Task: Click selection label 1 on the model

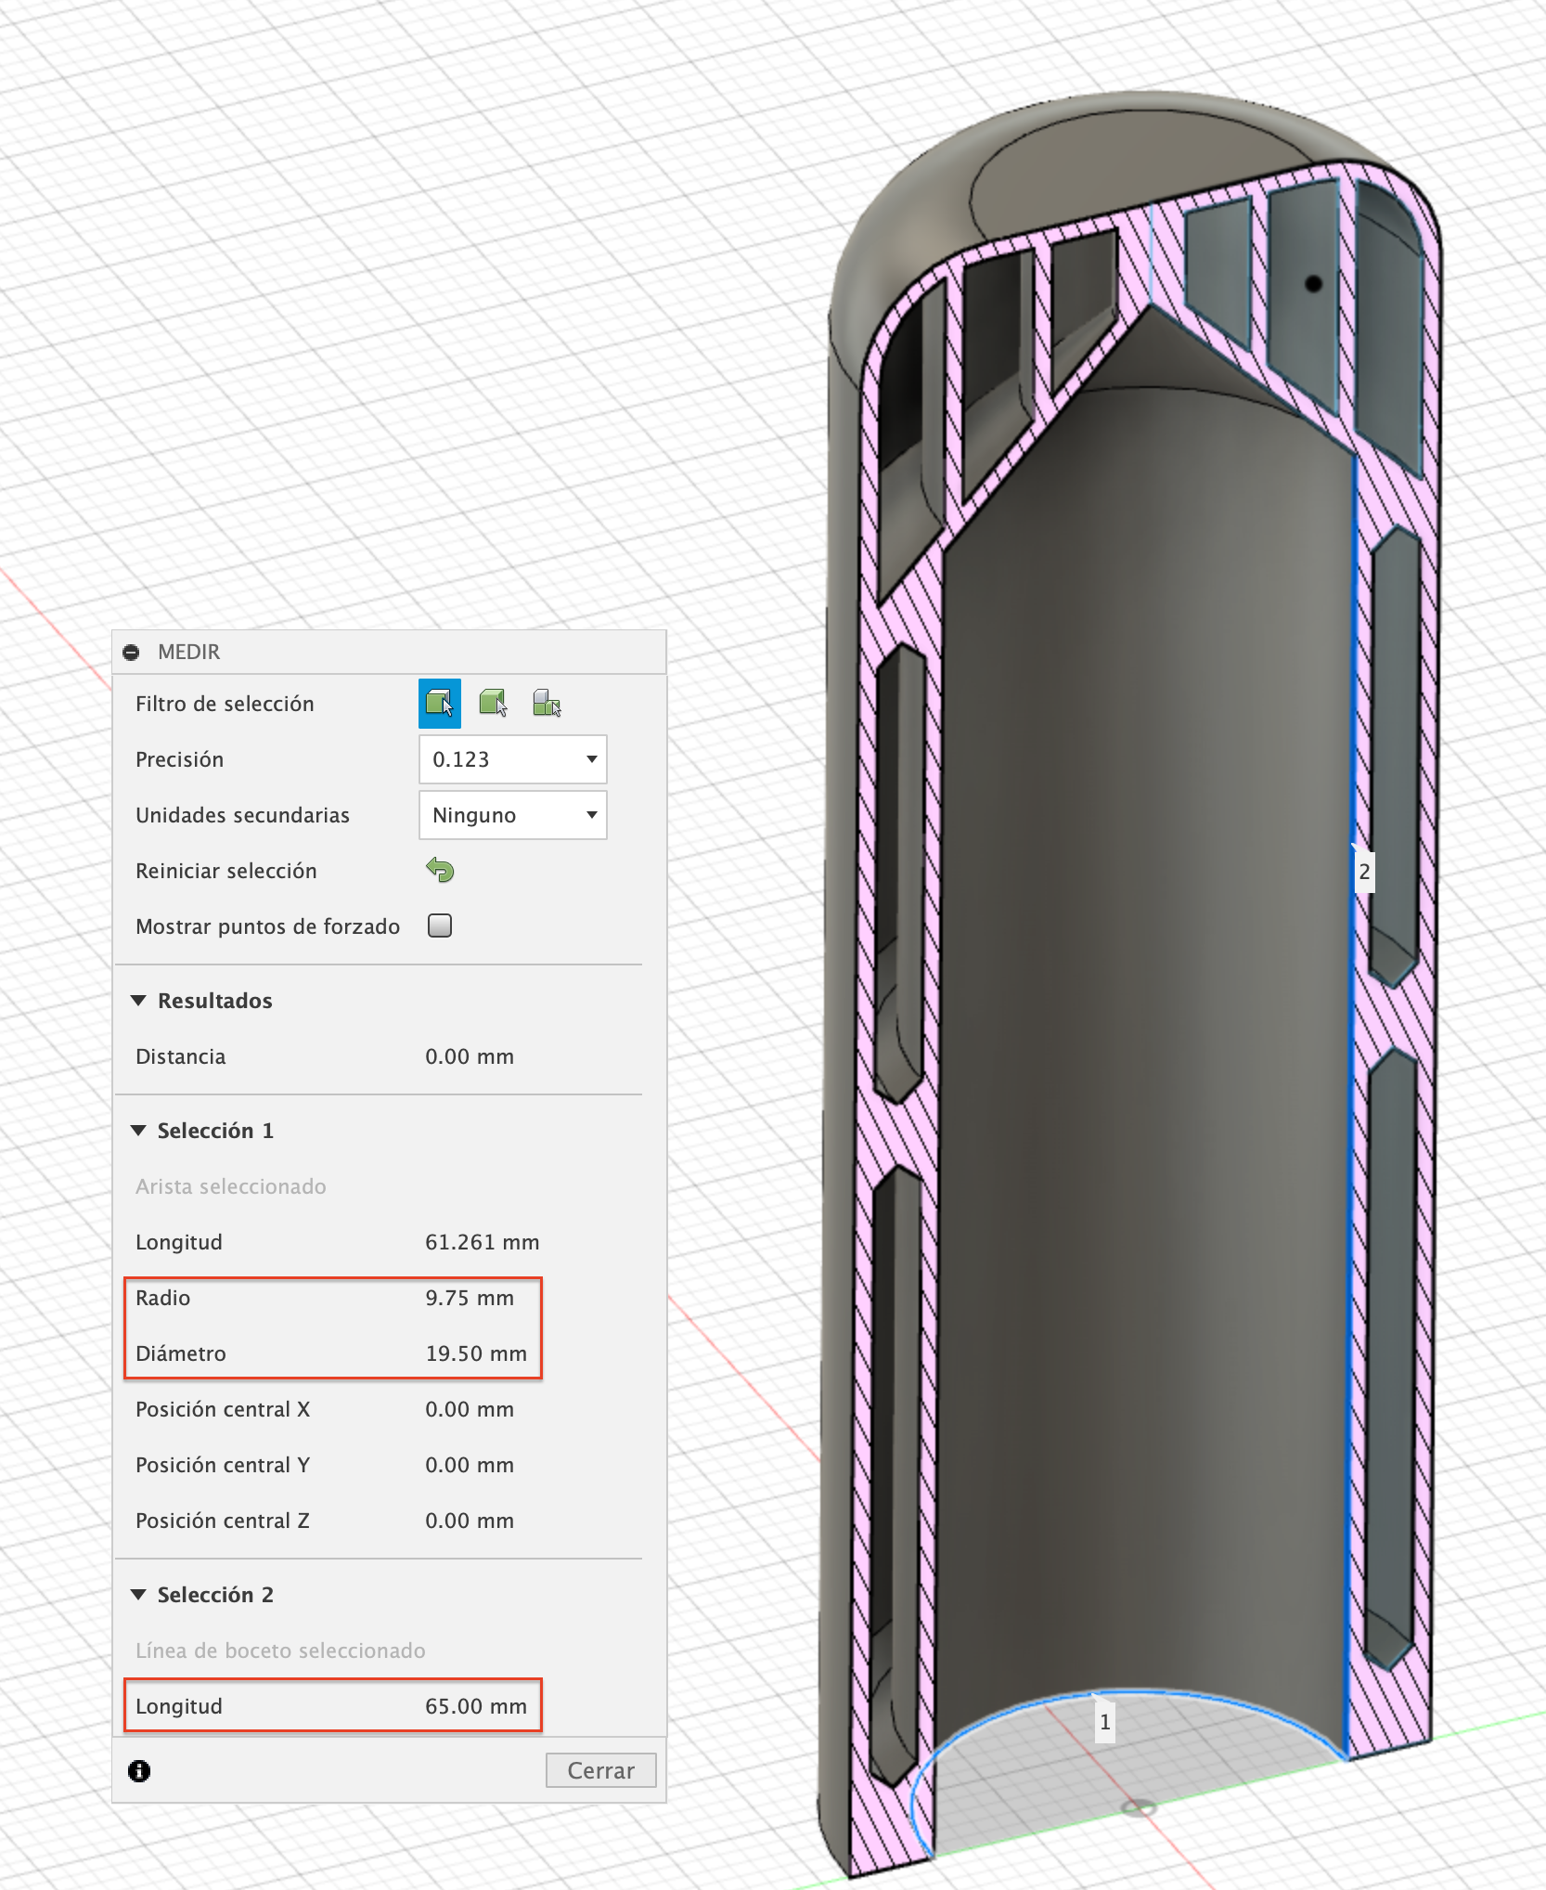Action: pos(1104,1722)
